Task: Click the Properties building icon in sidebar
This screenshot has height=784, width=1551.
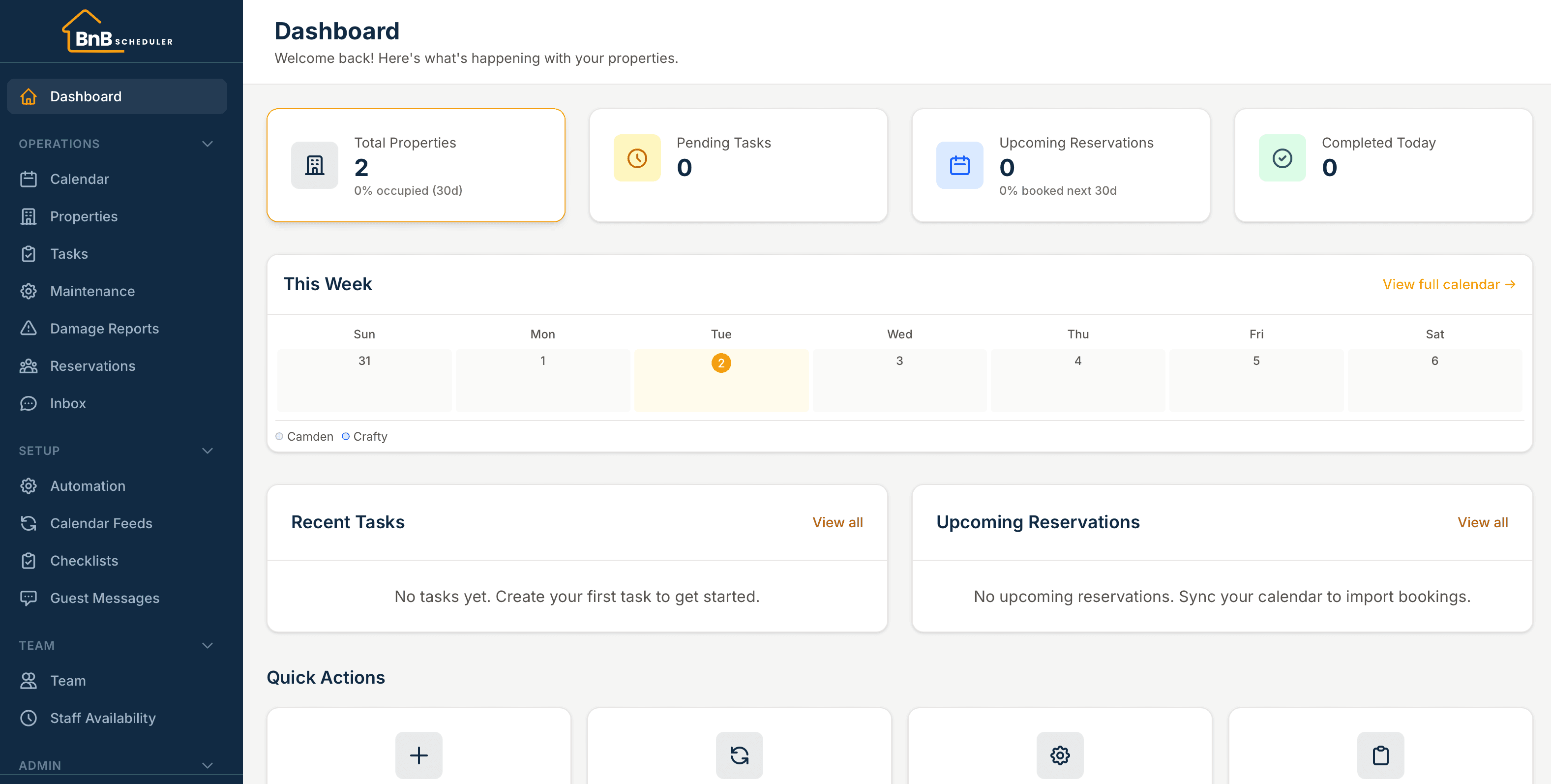Action: click(x=29, y=217)
